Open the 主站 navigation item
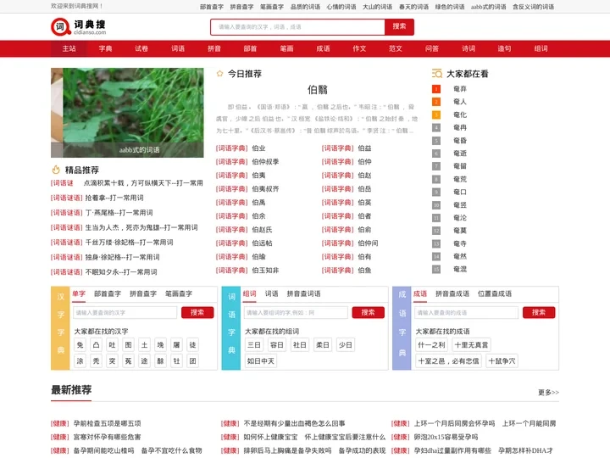 point(69,48)
